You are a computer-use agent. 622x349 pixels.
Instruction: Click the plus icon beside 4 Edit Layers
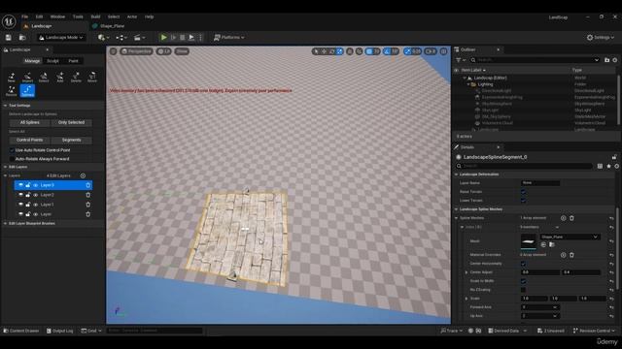[x=83, y=175]
